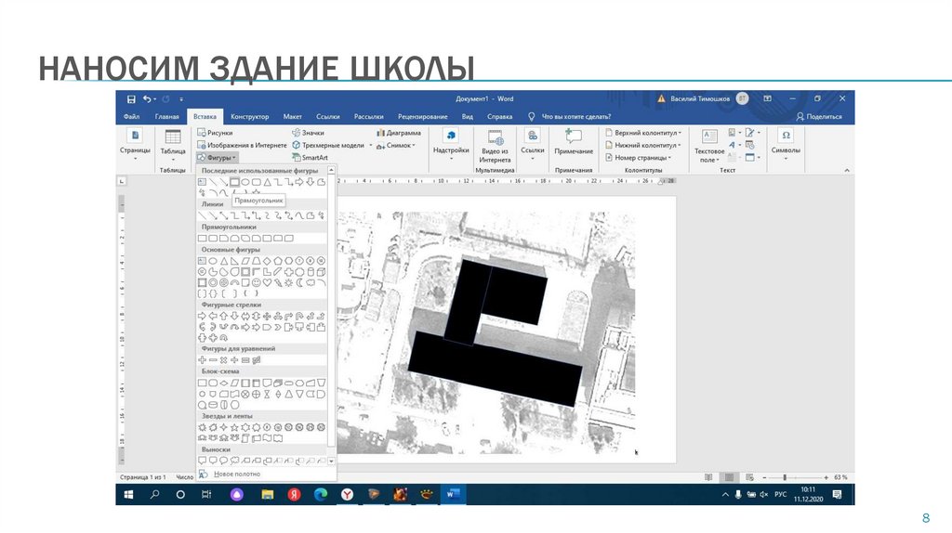Click Видео из Интернета icon
952x533 pixels.
(x=496, y=137)
